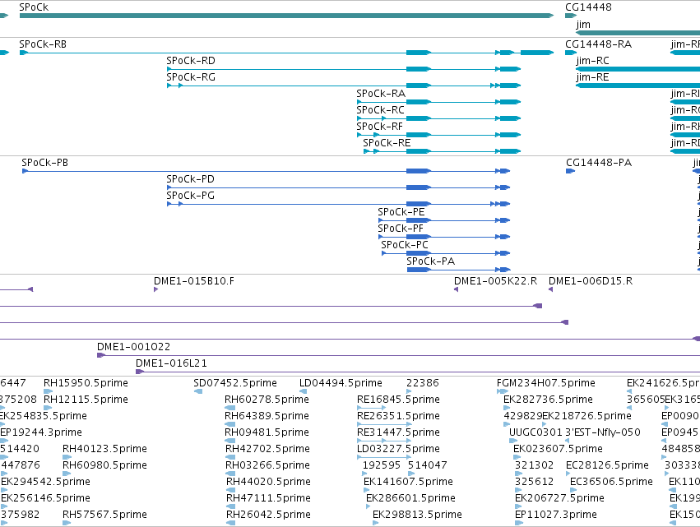This screenshot has height=527, width=700.
Task: Select the DME1-016L21 clone label
Action: pyautogui.click(x=171, y=363)
